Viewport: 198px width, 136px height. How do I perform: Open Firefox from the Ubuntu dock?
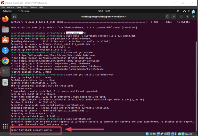tap(5, 19)
